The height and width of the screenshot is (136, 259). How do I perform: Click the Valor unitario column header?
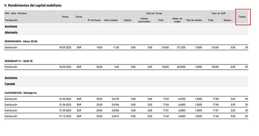point(111,20)
